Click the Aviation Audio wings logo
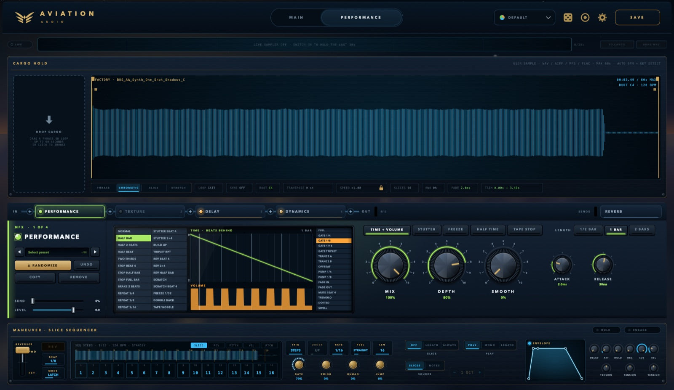This screenshot has width=674, height=390. [24, 17]
